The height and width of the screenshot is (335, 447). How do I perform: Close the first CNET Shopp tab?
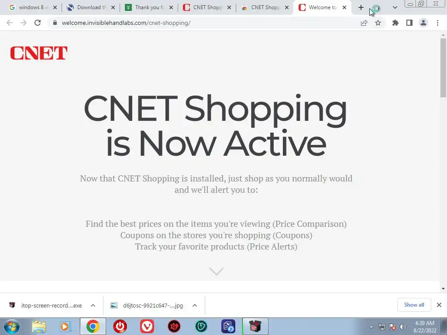pyautogui.click(x=229, y=8)
